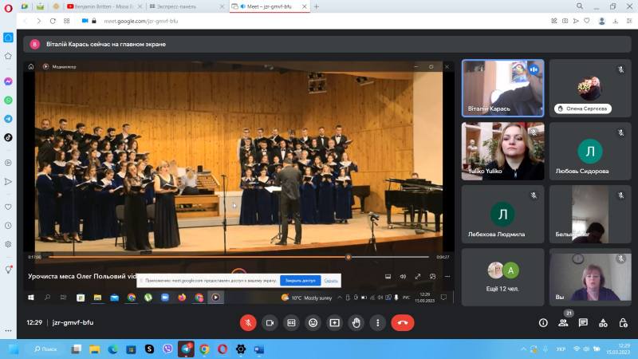Enter fullscreen in shared media player

click(x=417, y=276)
